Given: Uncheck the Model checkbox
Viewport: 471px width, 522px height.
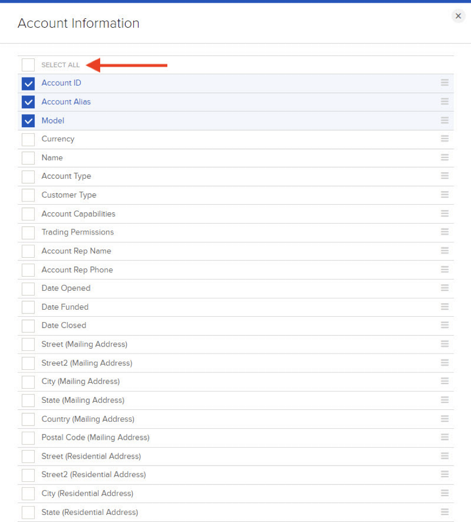Looking at the screenshot, I should coord(28,121).
